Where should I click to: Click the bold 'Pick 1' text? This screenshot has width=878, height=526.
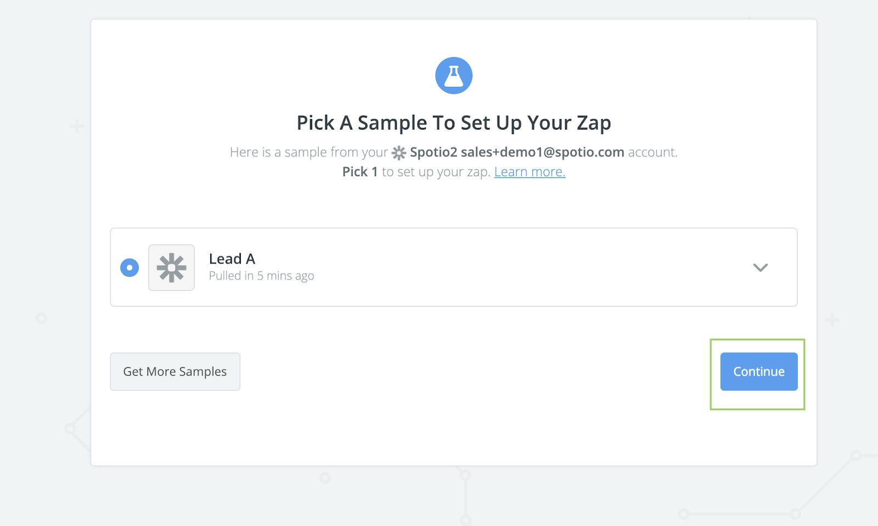[x=360, y=172]
